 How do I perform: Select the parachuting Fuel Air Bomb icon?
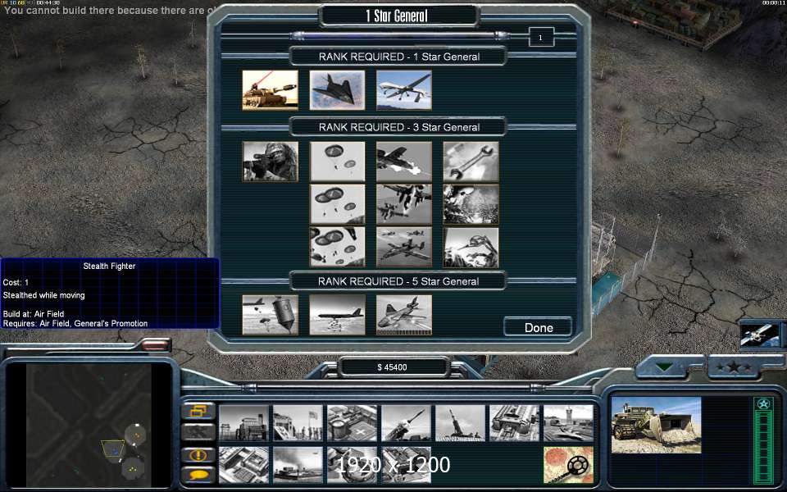pos(270,315)
